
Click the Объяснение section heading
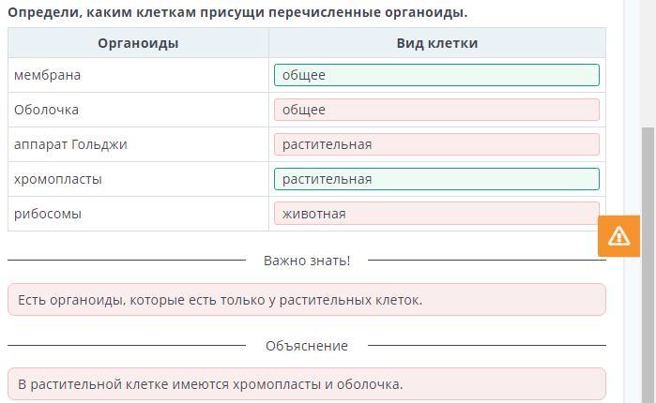[307, 346]
